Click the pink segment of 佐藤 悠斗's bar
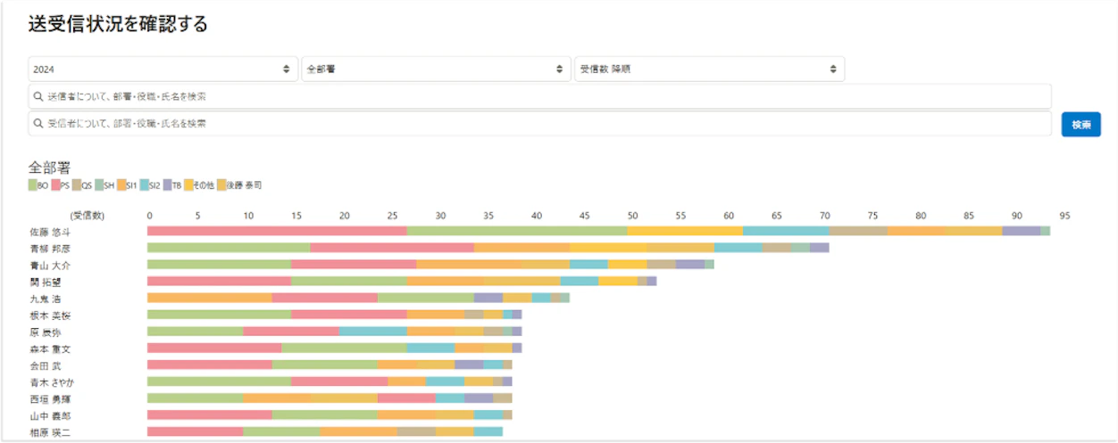1118x443 pixels. tap(277, 232)
